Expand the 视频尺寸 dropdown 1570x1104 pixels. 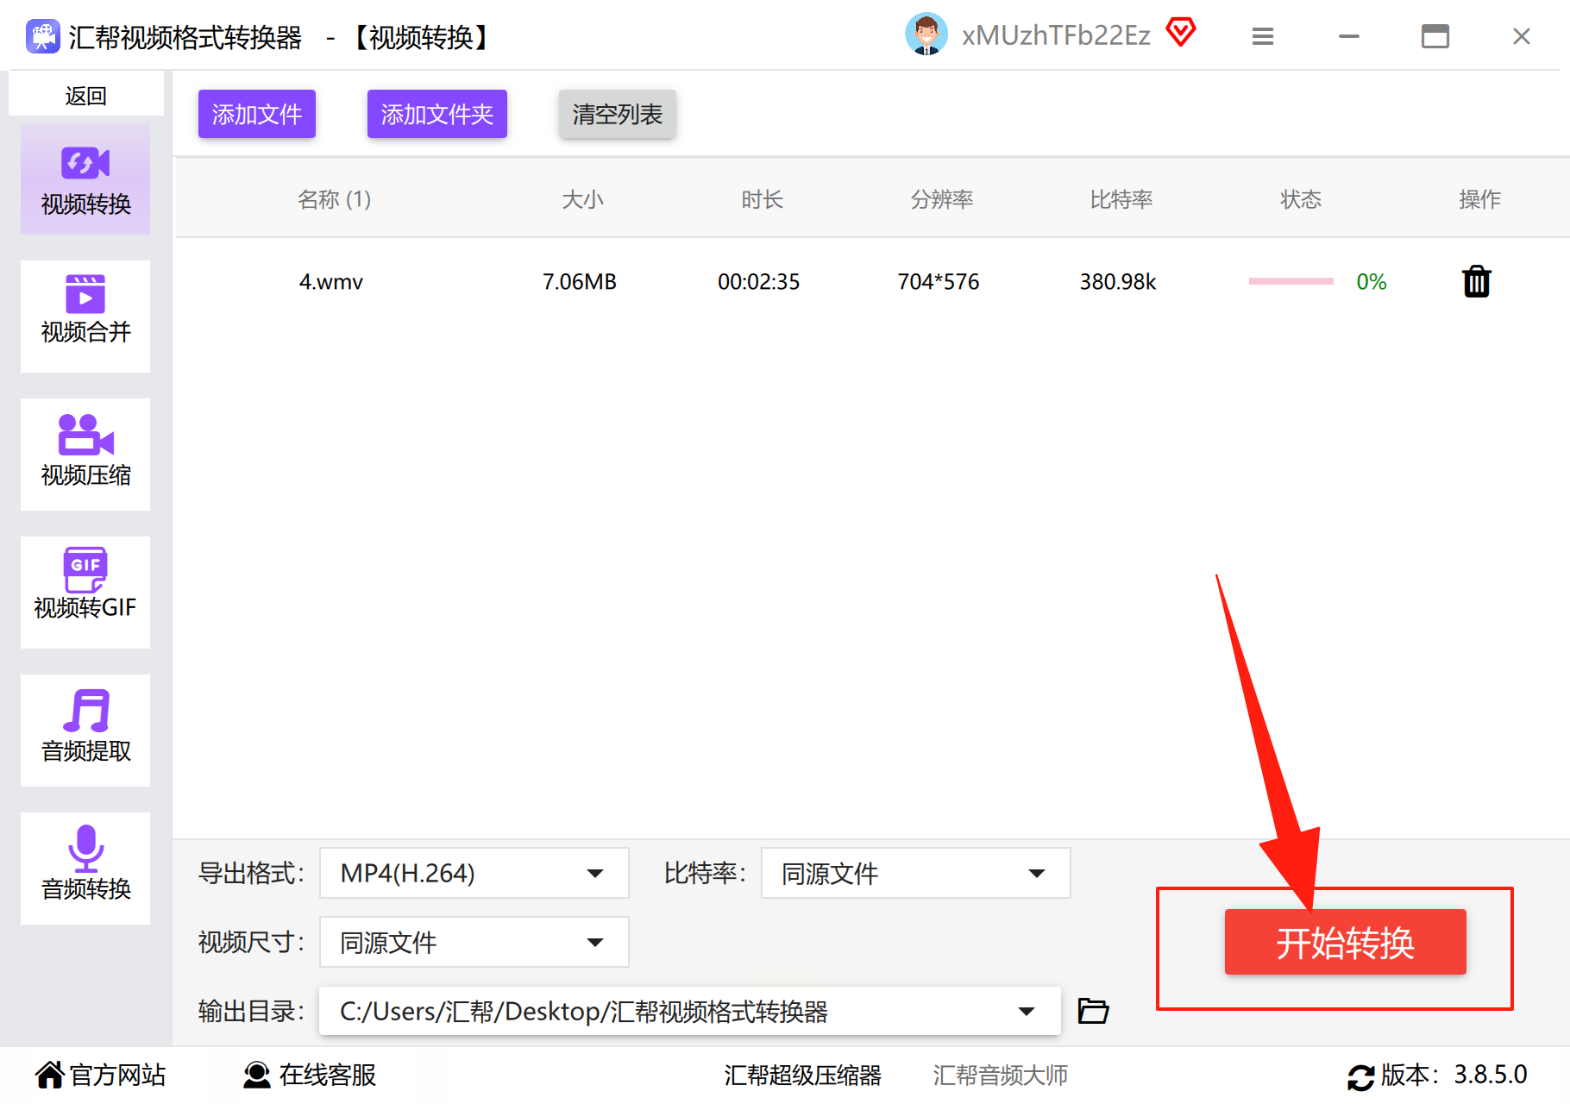tap(474, 942)
